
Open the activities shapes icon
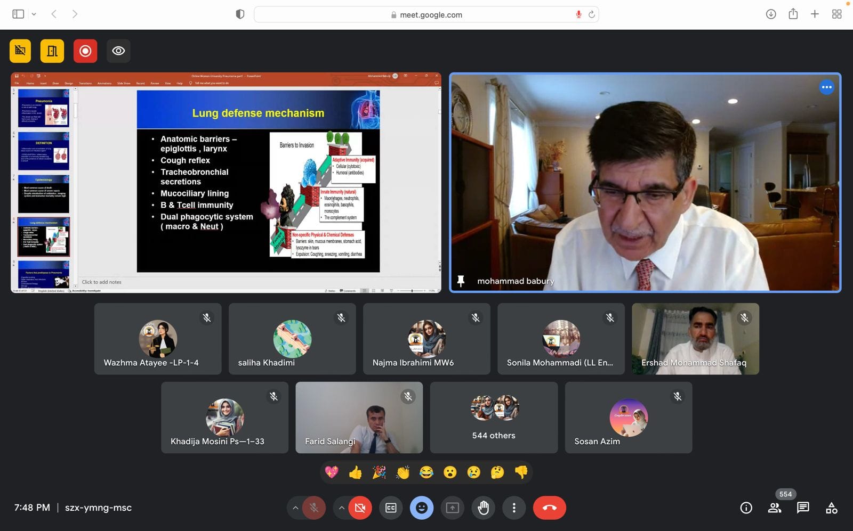831,508
